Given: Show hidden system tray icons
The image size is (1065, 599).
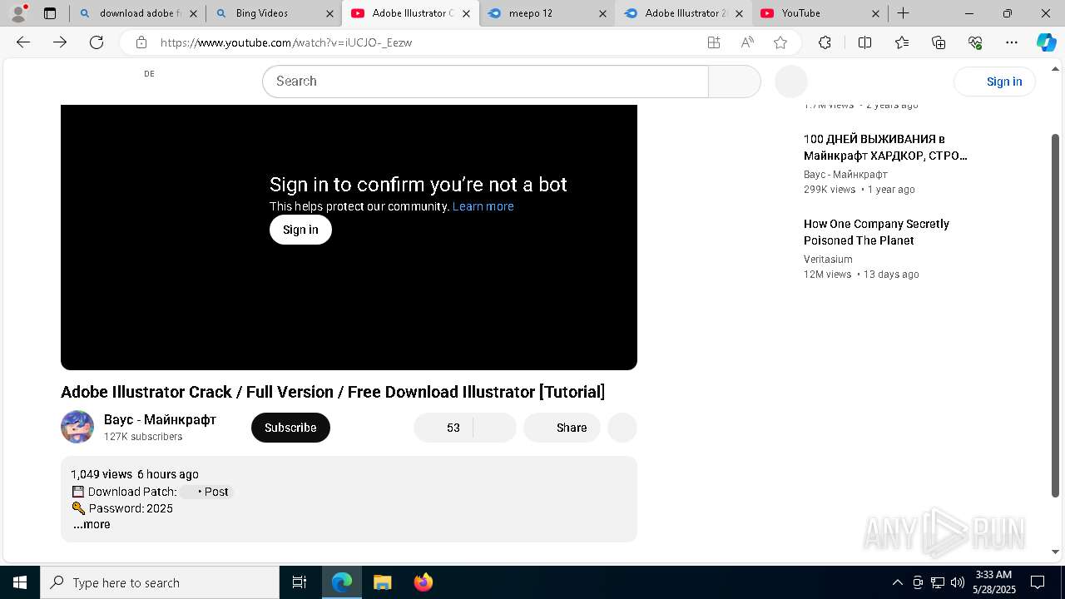Looking at the screenshot, I should coord(897,582).
